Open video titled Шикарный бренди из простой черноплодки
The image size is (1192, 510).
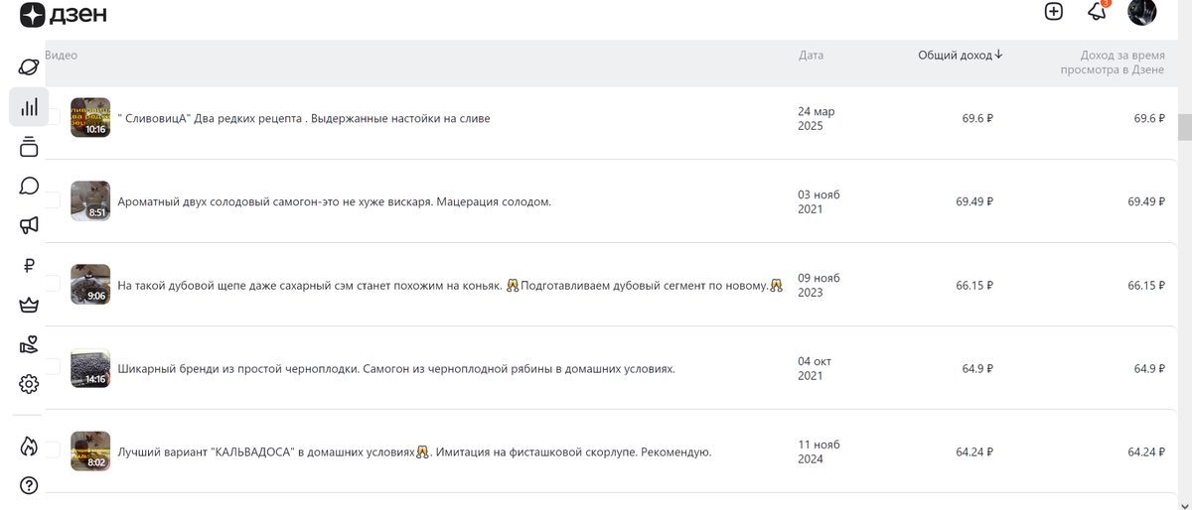pyautogui.click(x=395, y=369)
